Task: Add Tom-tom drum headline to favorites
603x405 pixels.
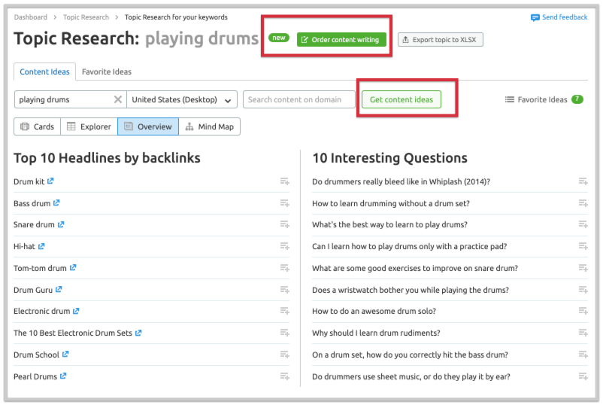Action: (284, 268)
